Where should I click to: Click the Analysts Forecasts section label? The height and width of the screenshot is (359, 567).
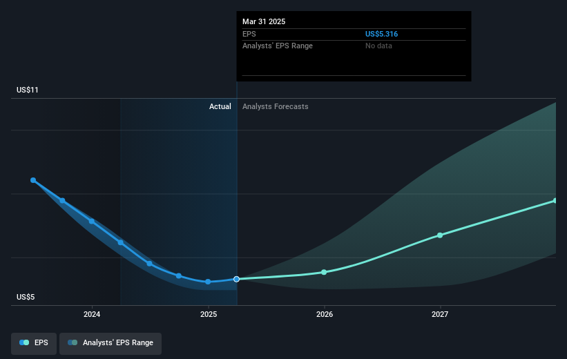[275, 106]
